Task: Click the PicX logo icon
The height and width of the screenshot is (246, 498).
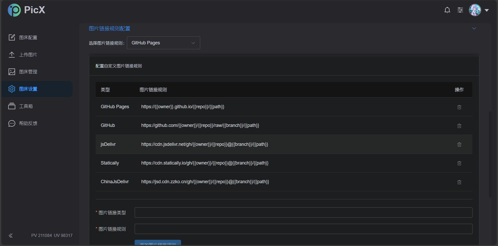Action: [x=14, y=10]
